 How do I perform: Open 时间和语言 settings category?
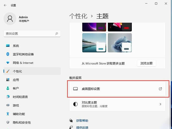click(32, 97)
